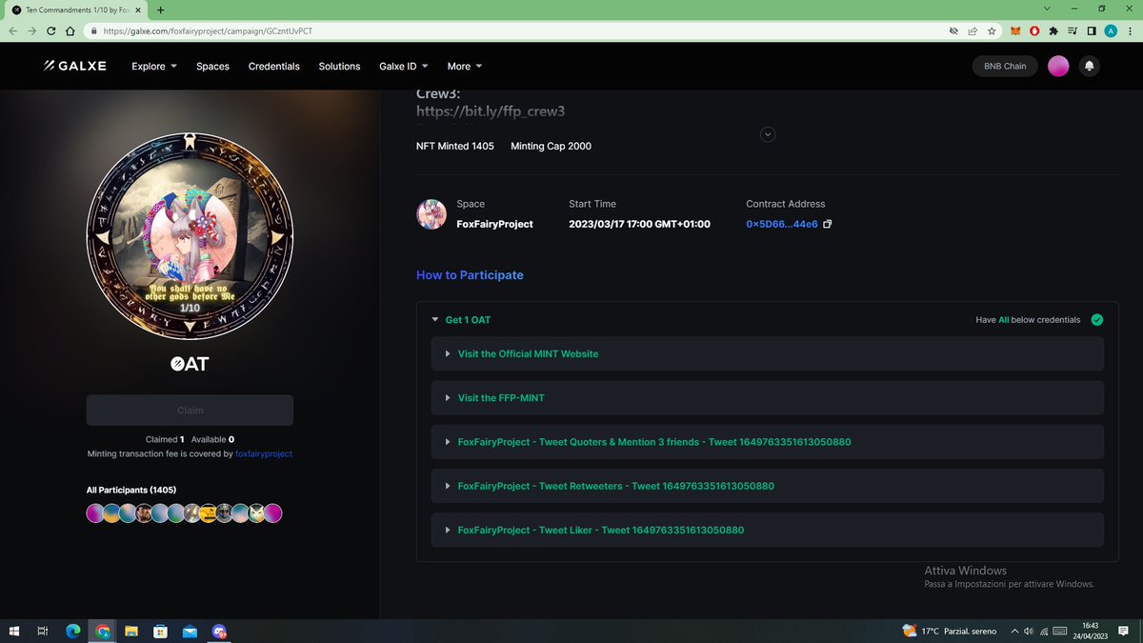The width and height of the screenshot is (1143, 643).
Task: Collapse the Get 1 OAT section
Action: 435,320
